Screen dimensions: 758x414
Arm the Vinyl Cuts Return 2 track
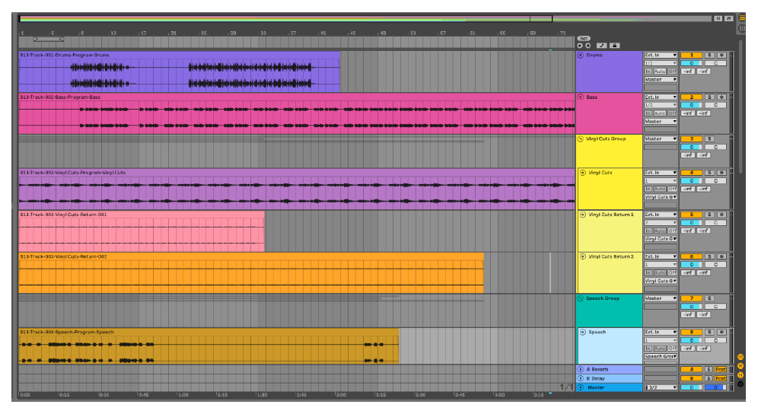721,256
